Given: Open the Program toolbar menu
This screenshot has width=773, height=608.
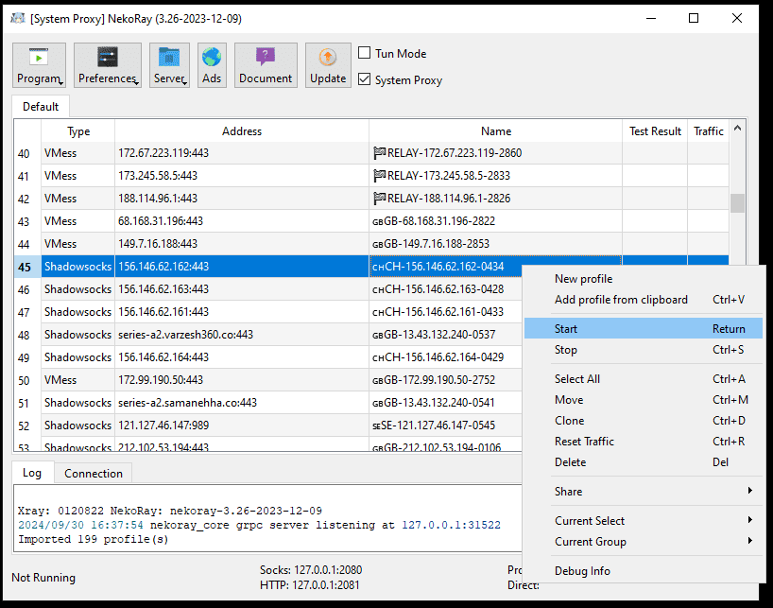Looking at the screenshot, I should point(39,65).
